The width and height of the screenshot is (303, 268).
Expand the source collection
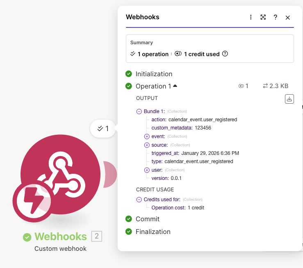[x=147, y=145]
